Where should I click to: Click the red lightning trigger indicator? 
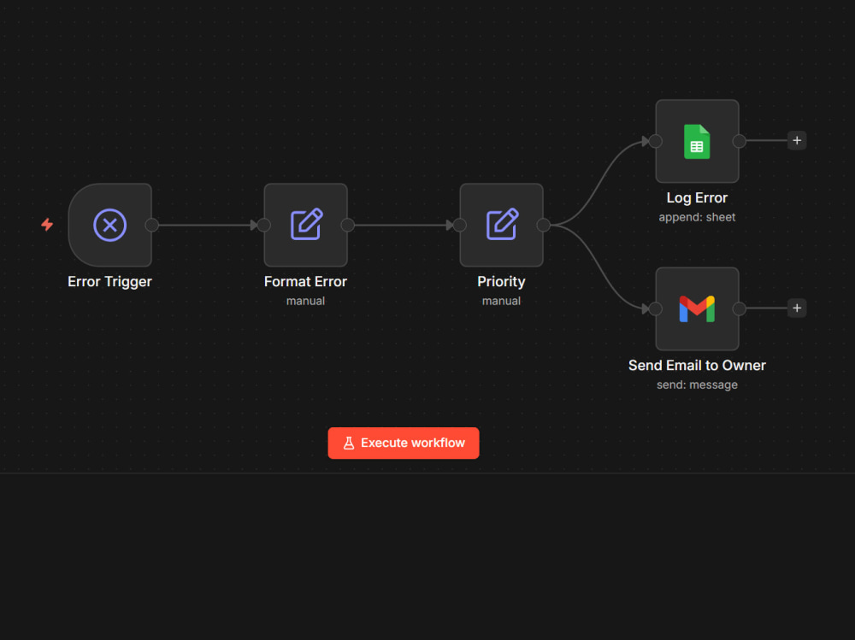click(47, 225)
